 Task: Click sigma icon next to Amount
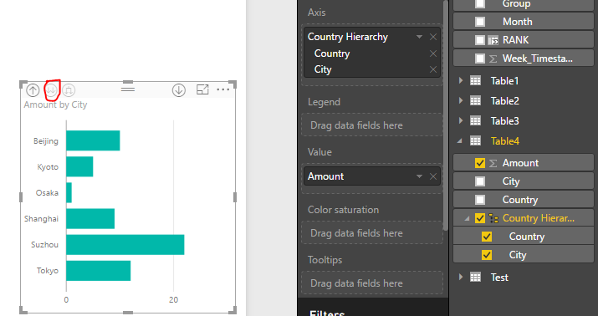point(493,164)
